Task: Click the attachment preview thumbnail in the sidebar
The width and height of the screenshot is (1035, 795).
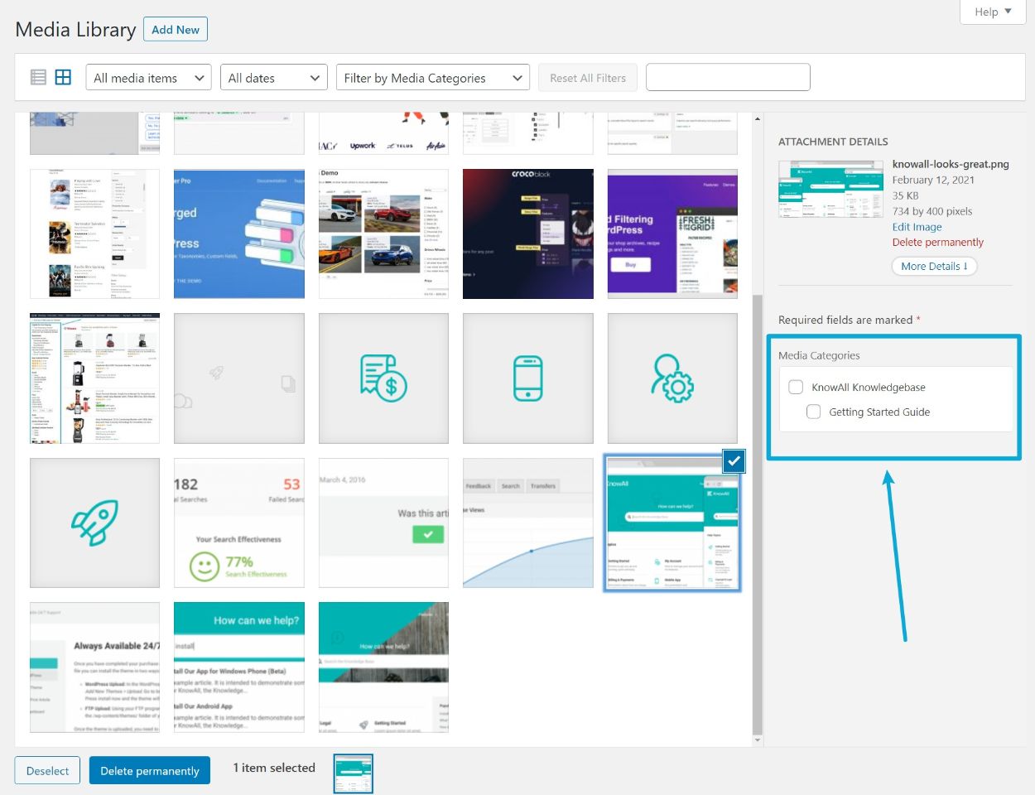Action: (830, 188)
